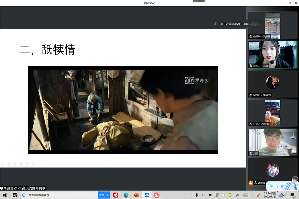Open Microsoft Edge from the taskbar

tap(126, 195)
